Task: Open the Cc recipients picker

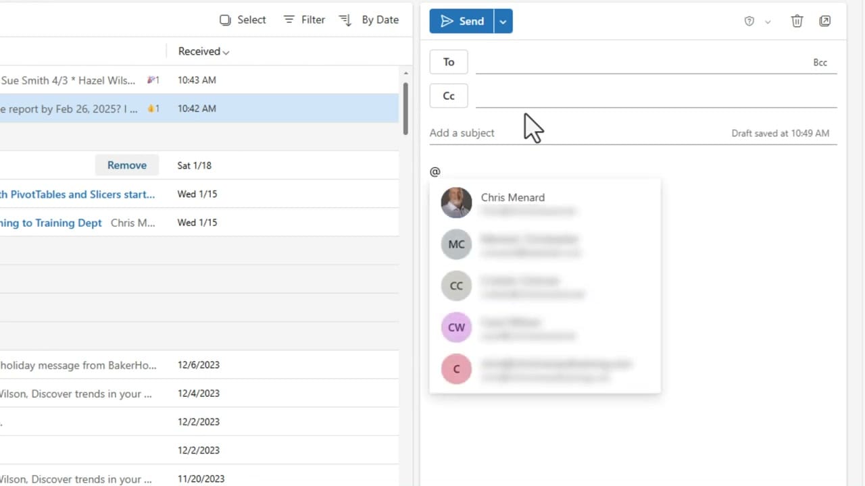Action: 449,95
